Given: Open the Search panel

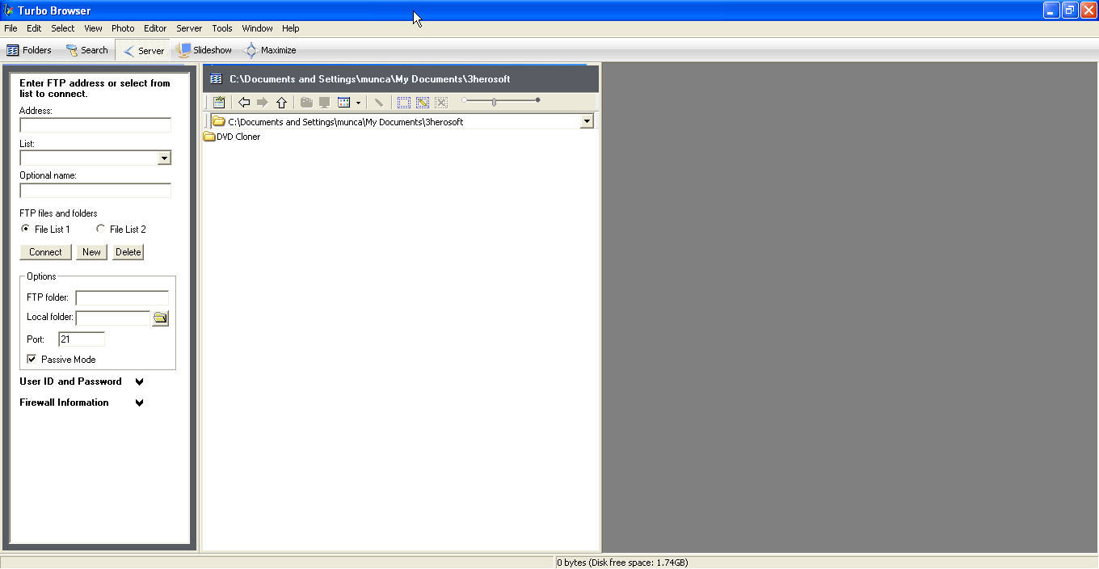Looking at the screenshot, I should point(86,49).
